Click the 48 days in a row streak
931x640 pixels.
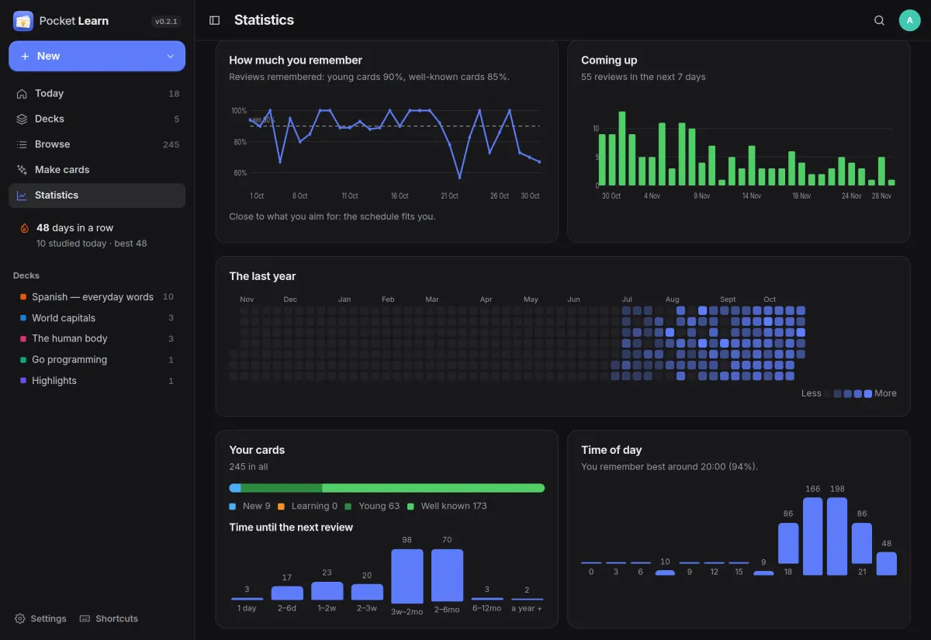click(x=74, y=228)
